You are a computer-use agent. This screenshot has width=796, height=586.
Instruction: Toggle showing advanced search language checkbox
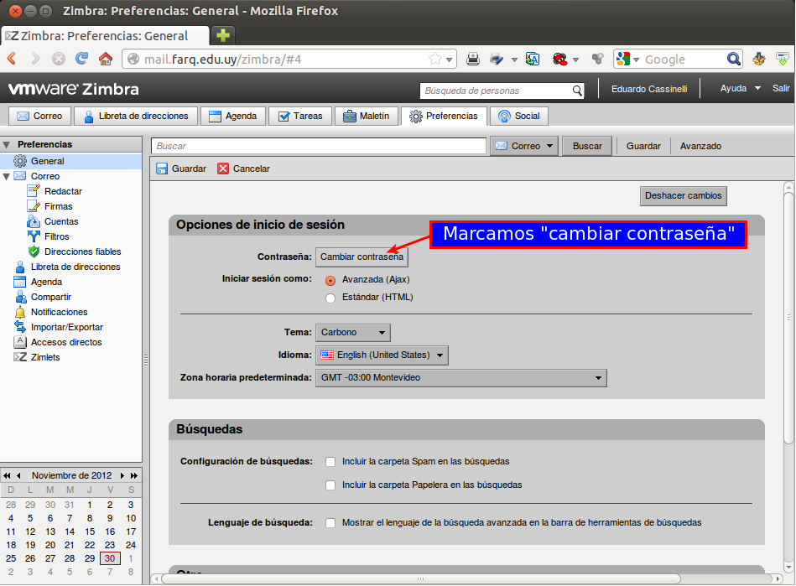pyautogui.click(x=330, y=522)
